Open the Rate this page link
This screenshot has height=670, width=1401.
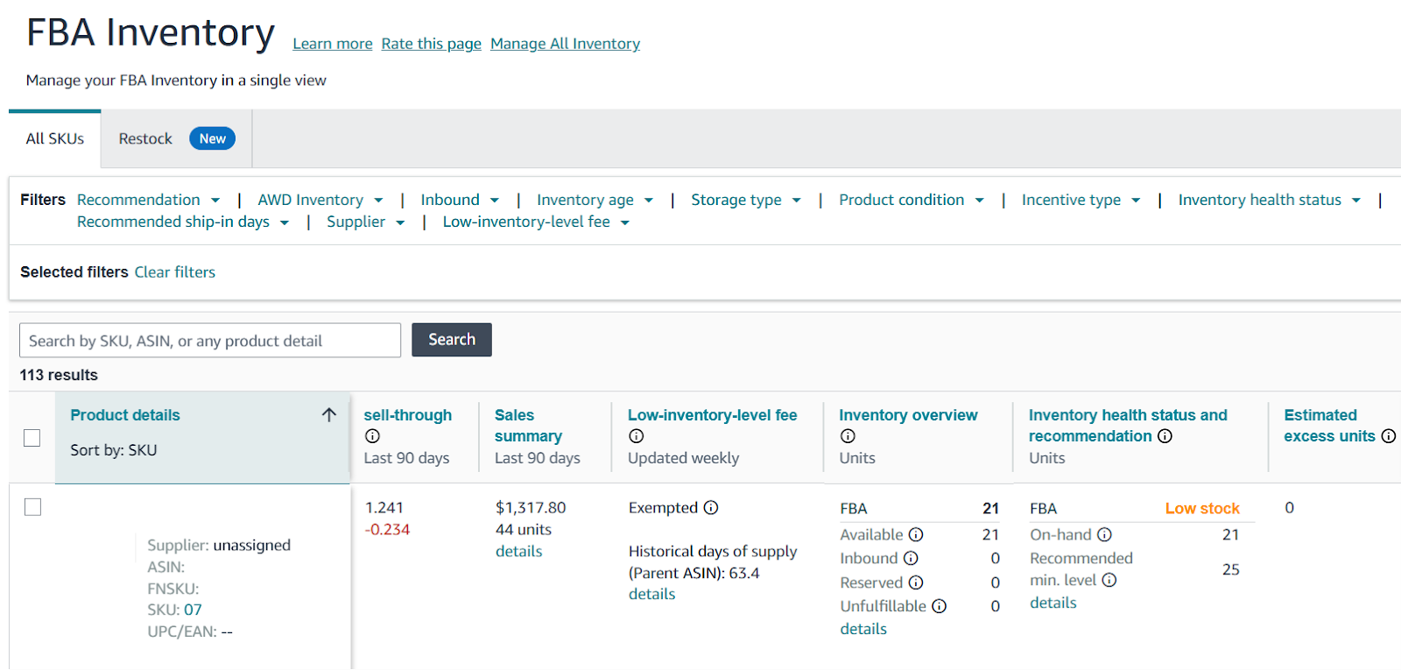(x=432, y=44)
